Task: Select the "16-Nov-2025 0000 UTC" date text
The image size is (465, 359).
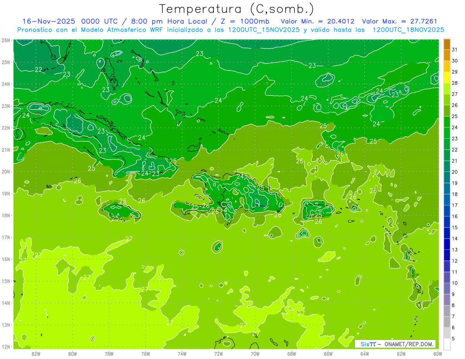Action: click(70, 21)
